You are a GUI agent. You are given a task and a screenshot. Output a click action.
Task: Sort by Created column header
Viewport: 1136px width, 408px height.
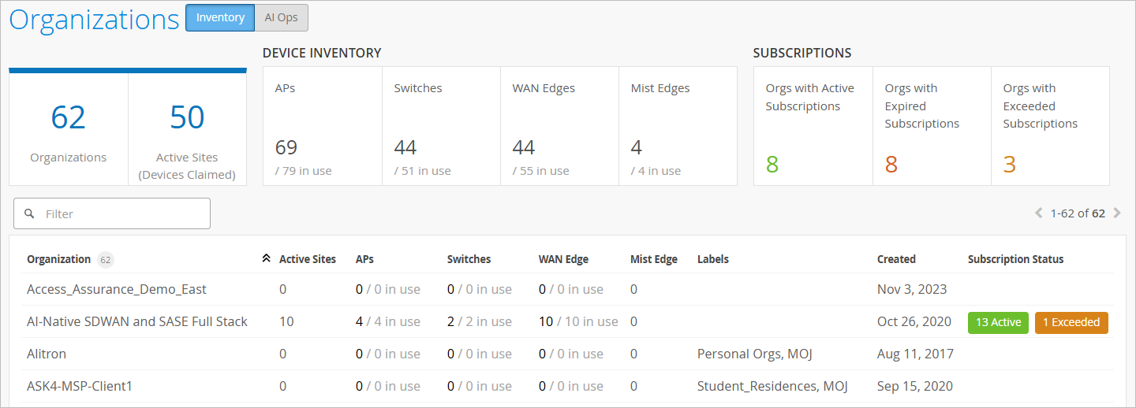896,259
